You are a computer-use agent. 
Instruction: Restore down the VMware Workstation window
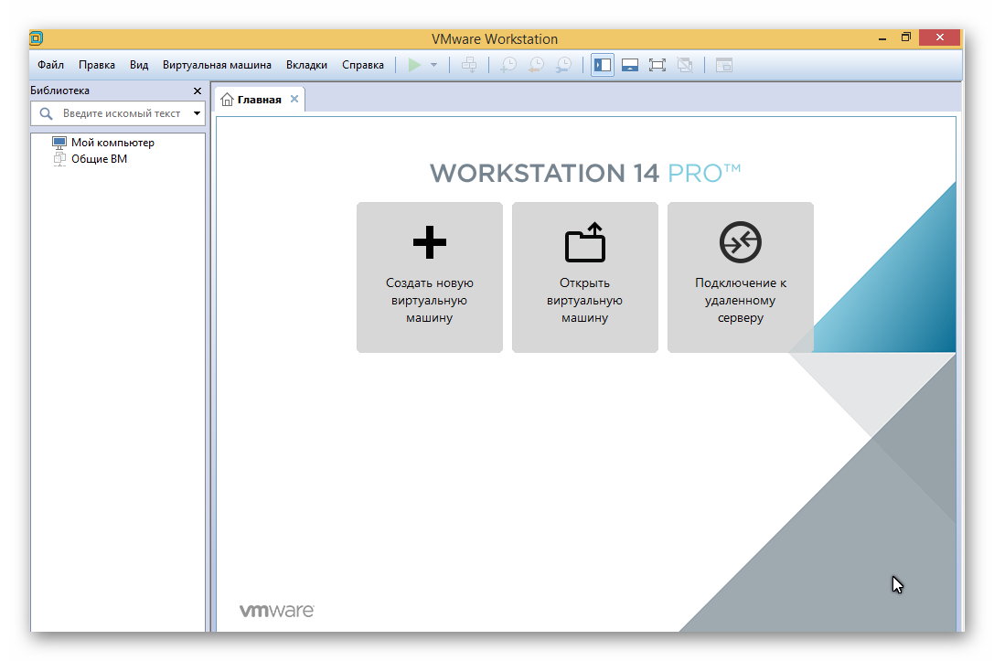point(906,38)
